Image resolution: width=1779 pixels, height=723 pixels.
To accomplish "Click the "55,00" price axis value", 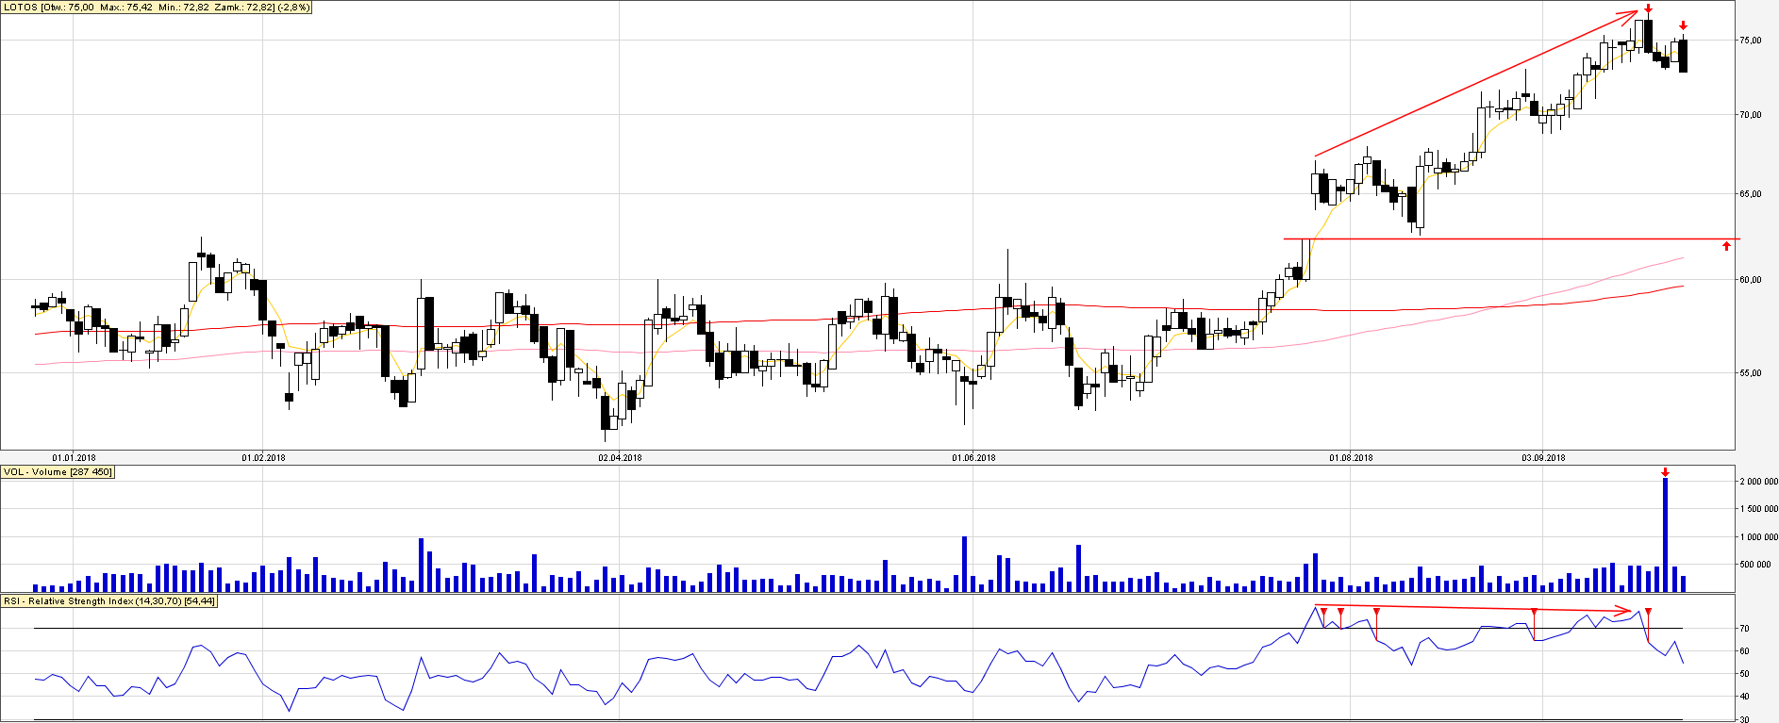I will tap(1751, 373).
